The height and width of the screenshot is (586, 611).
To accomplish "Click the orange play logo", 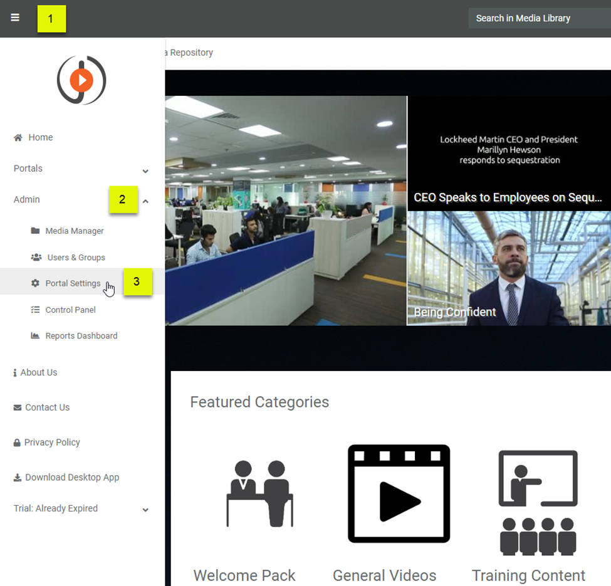I will click(x=81, y=80).
